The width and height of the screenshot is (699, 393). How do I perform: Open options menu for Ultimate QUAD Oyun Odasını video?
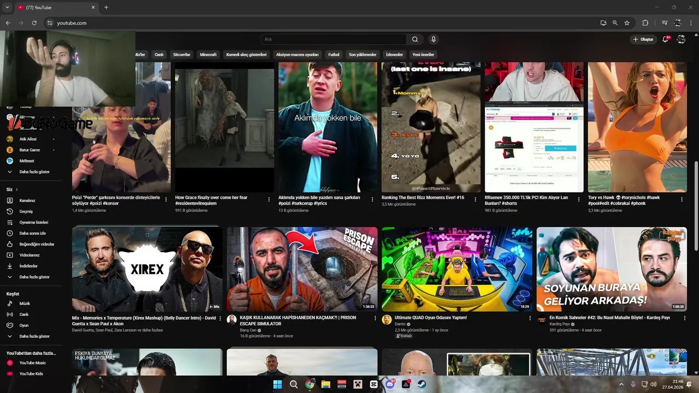pos(530,318)
